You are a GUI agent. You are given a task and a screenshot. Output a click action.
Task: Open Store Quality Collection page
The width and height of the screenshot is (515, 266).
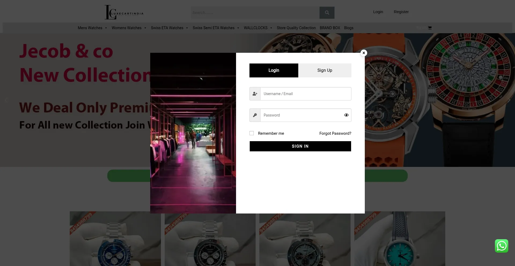point(296,28)
